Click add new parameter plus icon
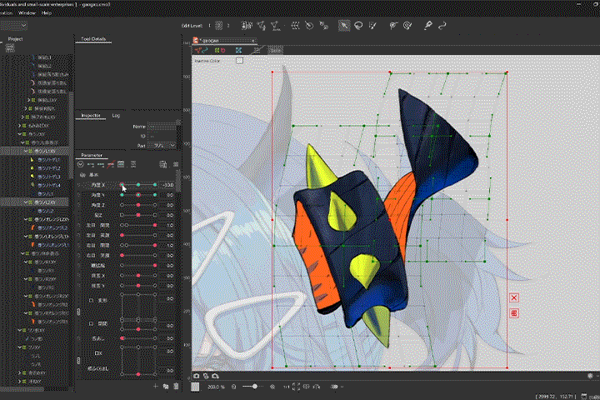Image resolution: width=600 pixels, height=400 pixels. click(x=156, y=386)
